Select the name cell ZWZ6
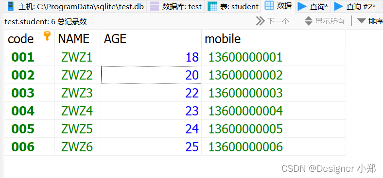This screenshot has height=178, width=383. pos(78,147)
